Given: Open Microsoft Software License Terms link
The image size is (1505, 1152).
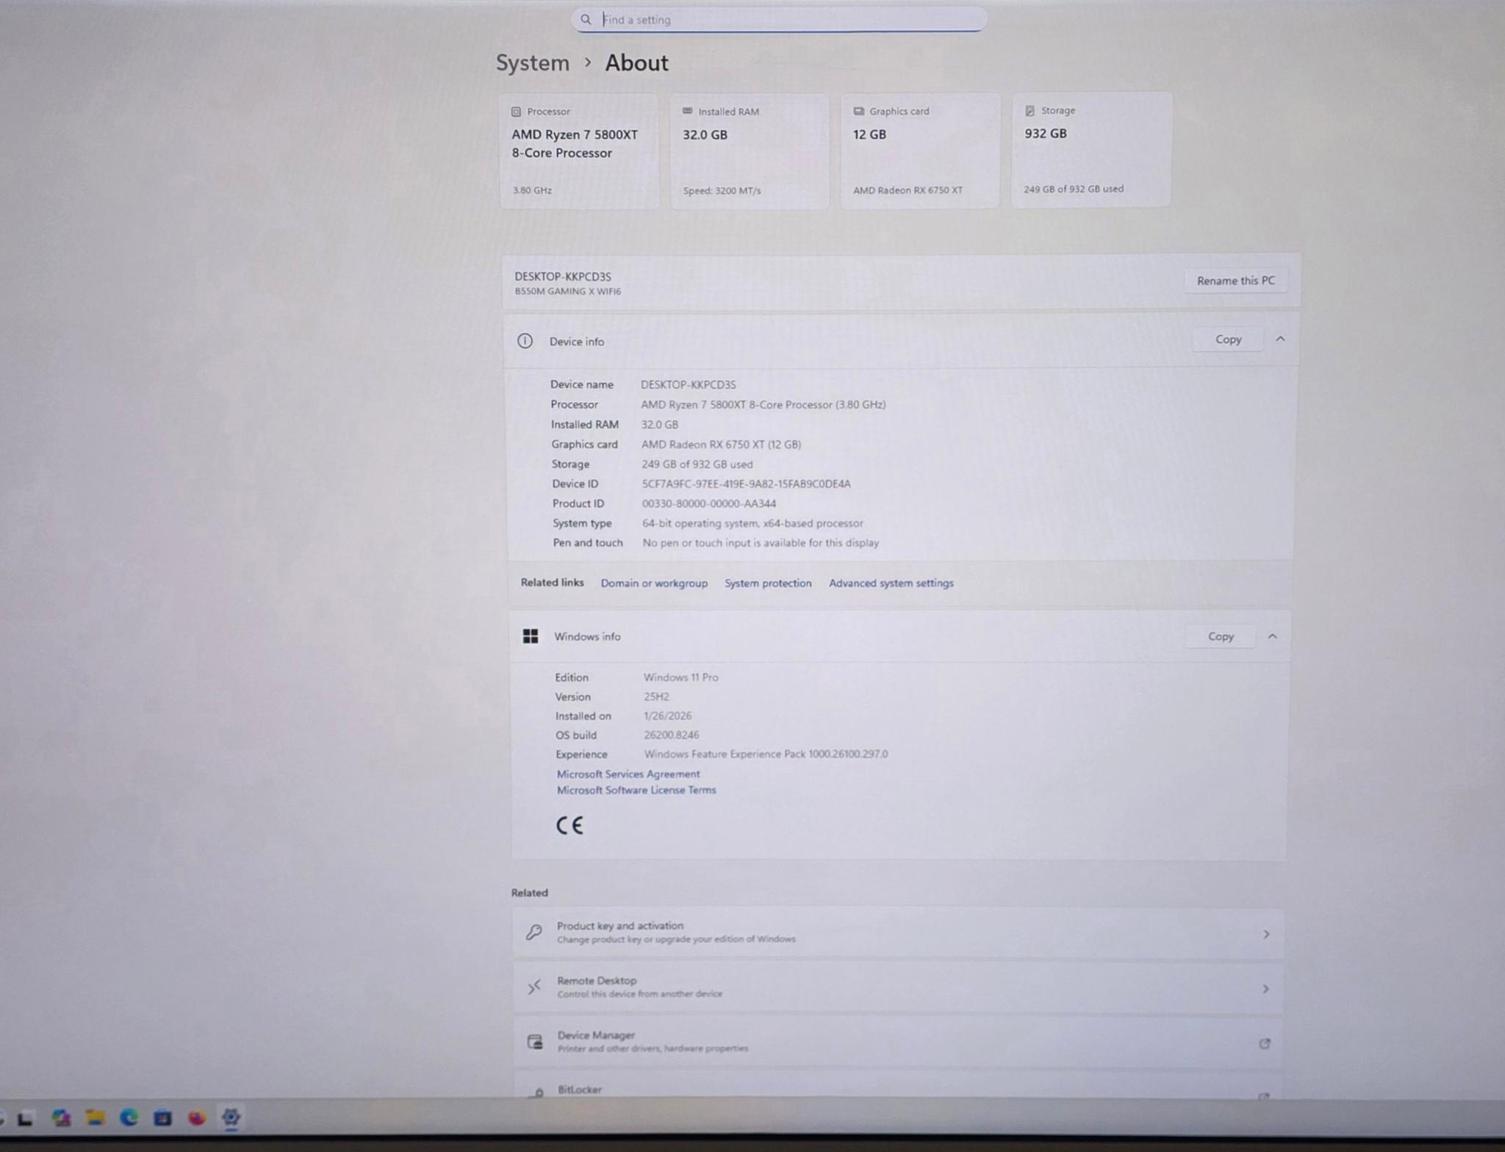Looking at the screenshot, I should (x=636, y=791).
